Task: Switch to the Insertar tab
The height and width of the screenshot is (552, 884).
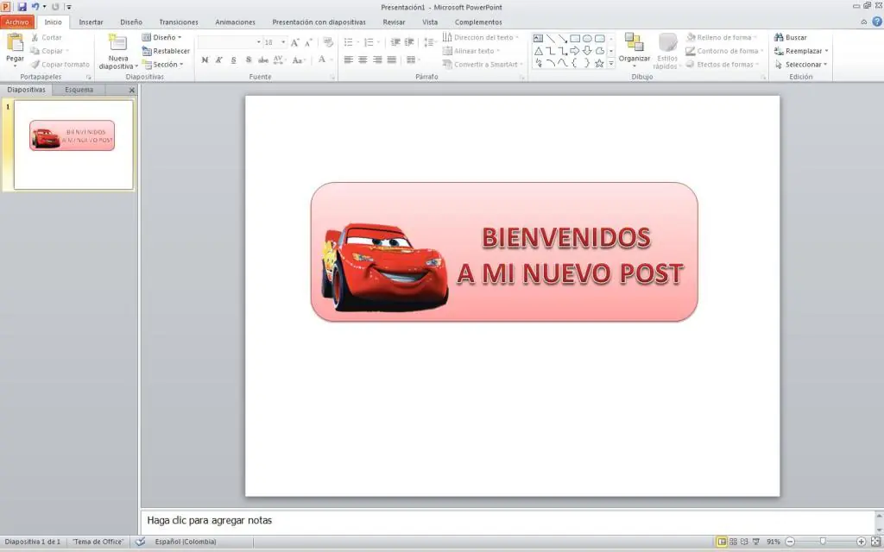Action: click(x=91, y=22)
